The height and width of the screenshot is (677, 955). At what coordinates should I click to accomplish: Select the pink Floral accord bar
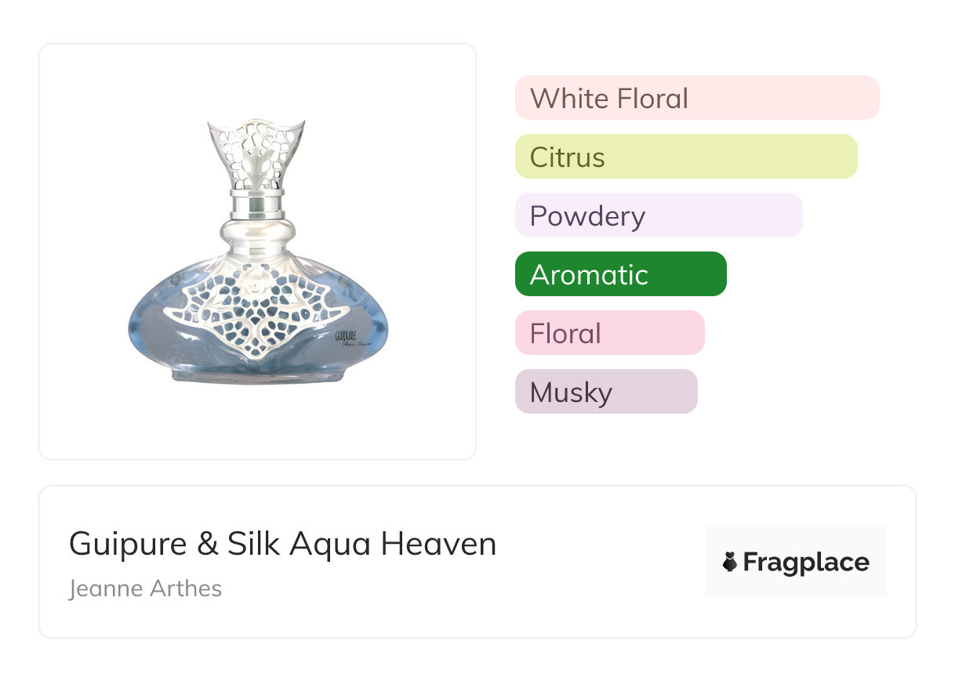[609, 333]
